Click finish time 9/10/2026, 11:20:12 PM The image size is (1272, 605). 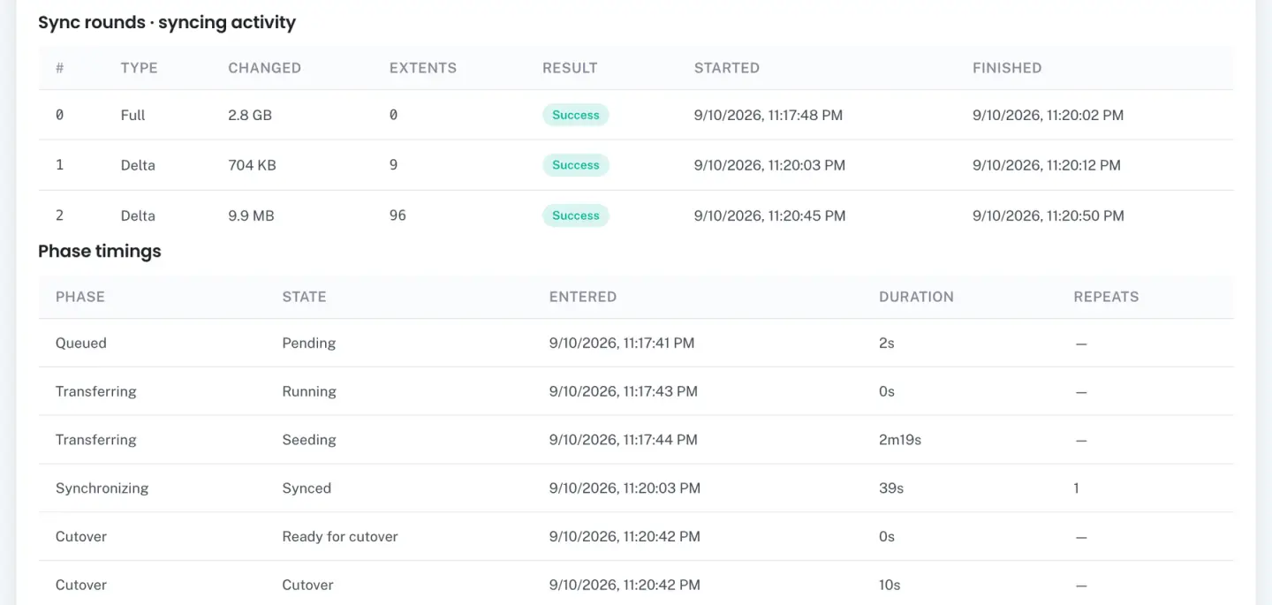point(1046,165)
